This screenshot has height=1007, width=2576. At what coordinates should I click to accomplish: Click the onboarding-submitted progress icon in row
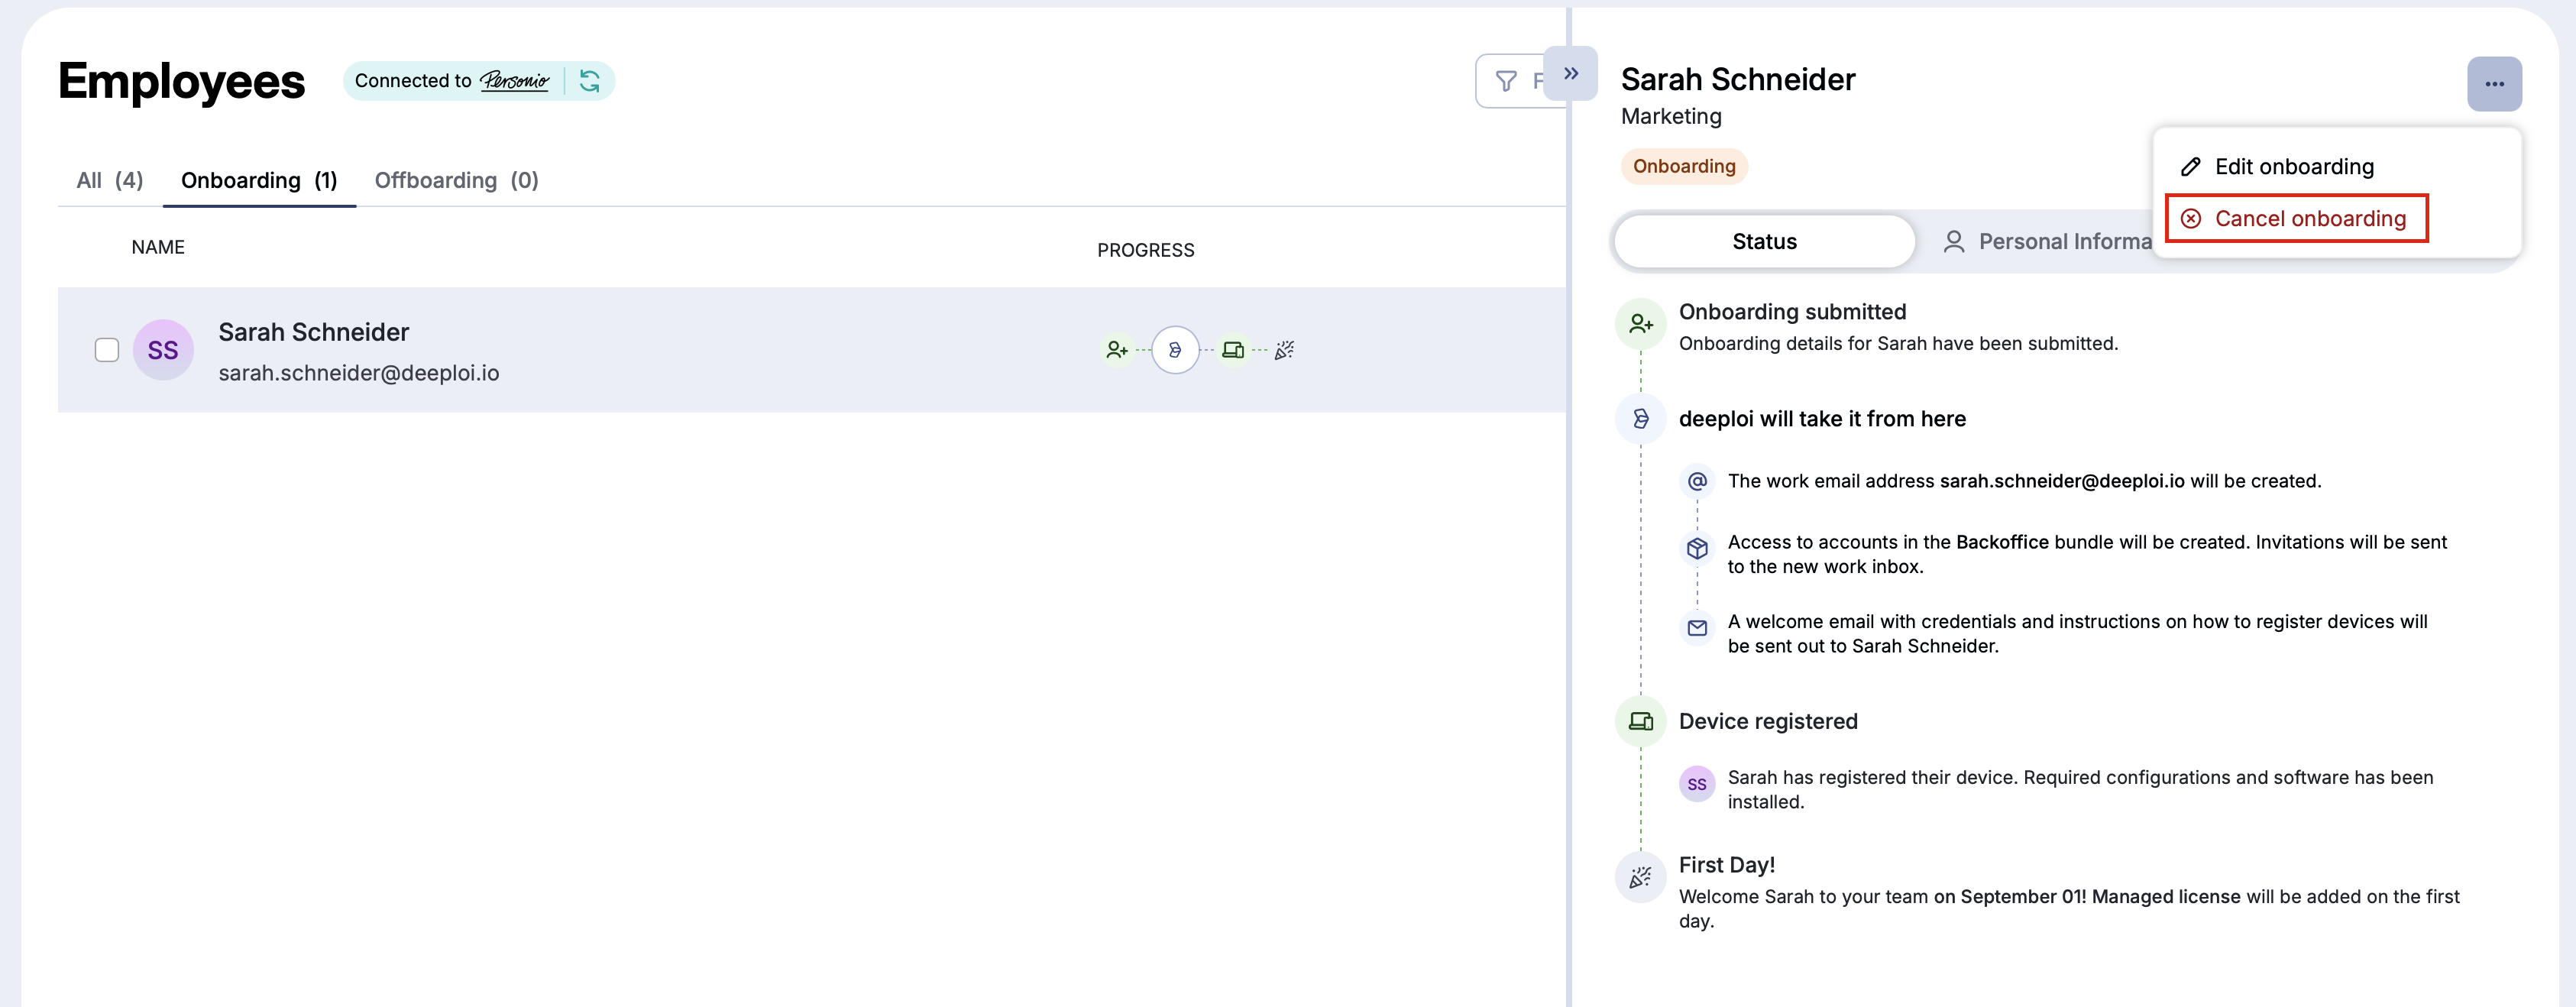[1116, 350]
